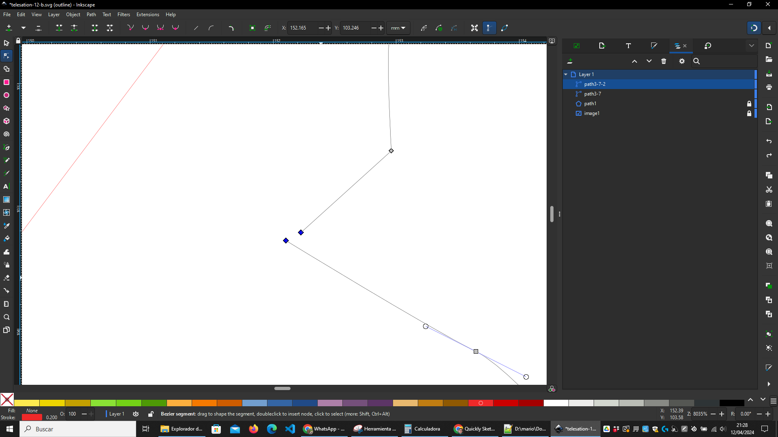
Task: Select the Spiral tool
Action: click(x=6, y=134)
